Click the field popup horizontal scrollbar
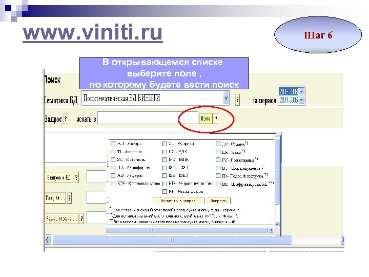369x277 pixels. click(x=187, y=229)
